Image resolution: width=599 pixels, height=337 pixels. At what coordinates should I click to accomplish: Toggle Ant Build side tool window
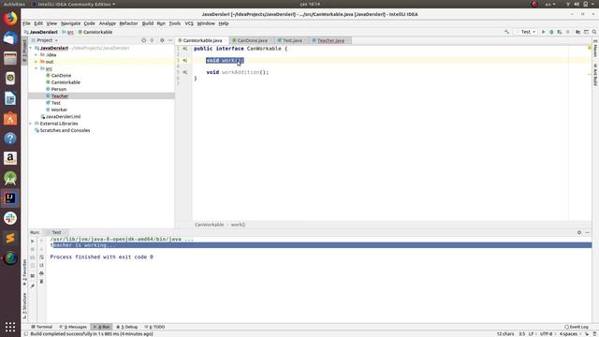[x=595, y=75]
